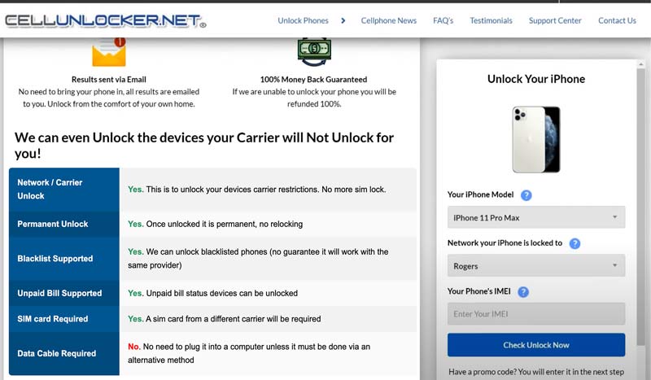Select the Data Cable Required row header
Viewport: 651px width, 380px height.
64,353
